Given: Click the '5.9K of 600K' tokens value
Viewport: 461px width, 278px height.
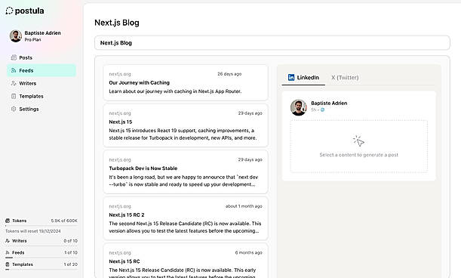Looking at the screenshot, I should click(64, 221).
